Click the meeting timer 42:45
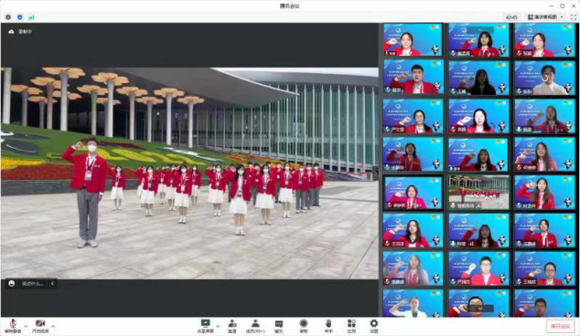The image size is (580, 336). pos(511,17)
